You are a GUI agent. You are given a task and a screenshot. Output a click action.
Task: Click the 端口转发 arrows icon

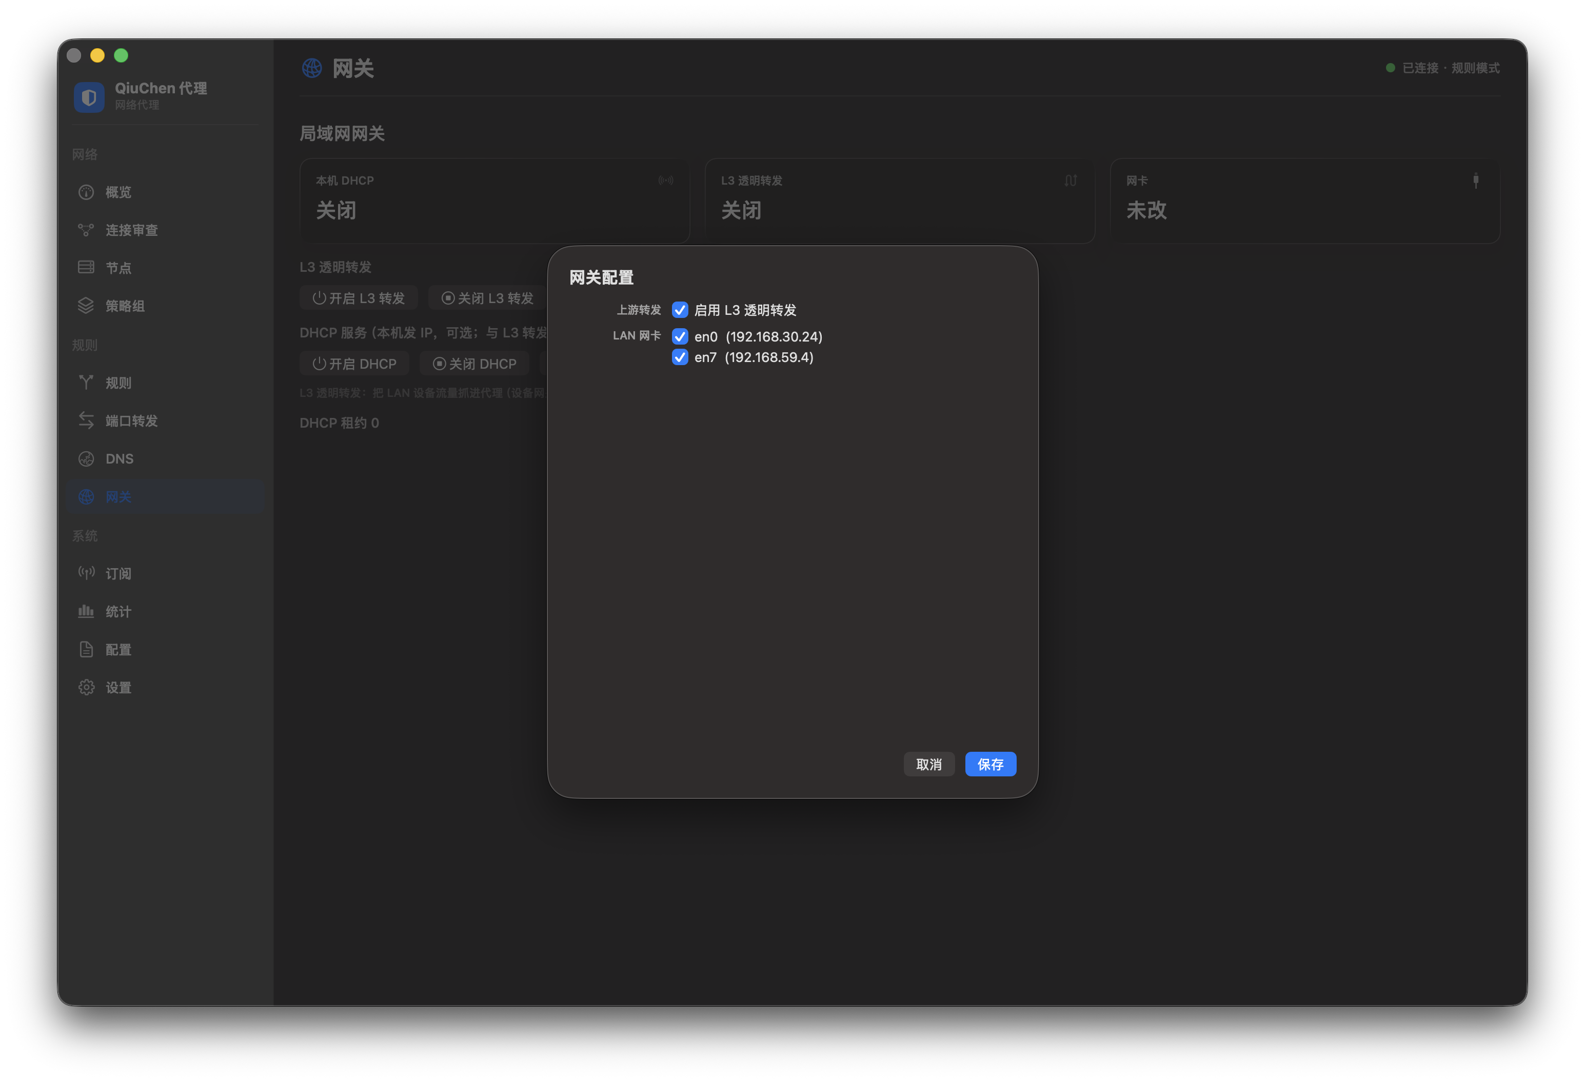pyautogui.click(x=86, y=420)
